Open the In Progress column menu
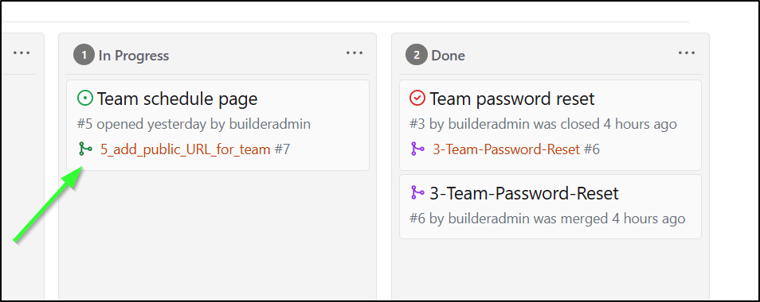Screen dimensions: 760x302 click(355, 53)
